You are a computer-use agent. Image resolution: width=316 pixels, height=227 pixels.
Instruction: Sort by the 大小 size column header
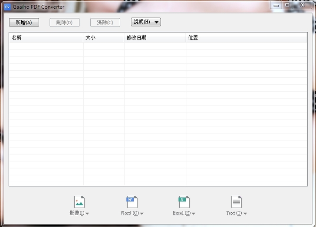(x=104, y=38)
